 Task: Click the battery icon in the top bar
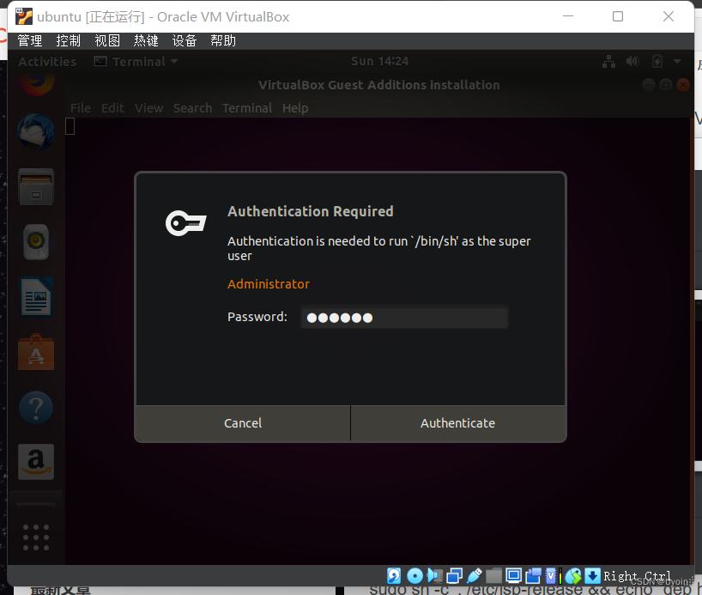coord(657,61)
